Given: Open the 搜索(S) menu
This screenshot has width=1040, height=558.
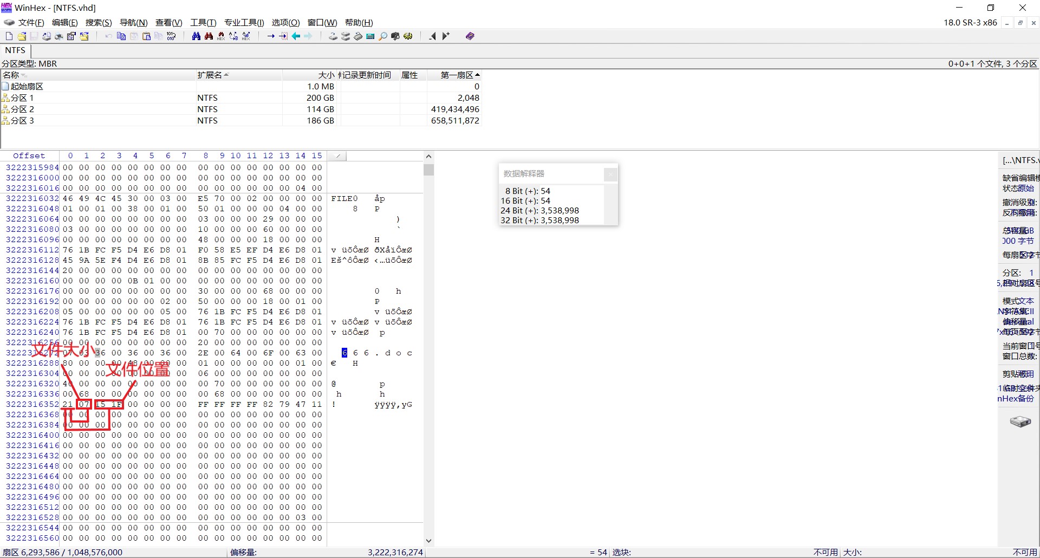Looking at the screenshot, I should [98, 23].
